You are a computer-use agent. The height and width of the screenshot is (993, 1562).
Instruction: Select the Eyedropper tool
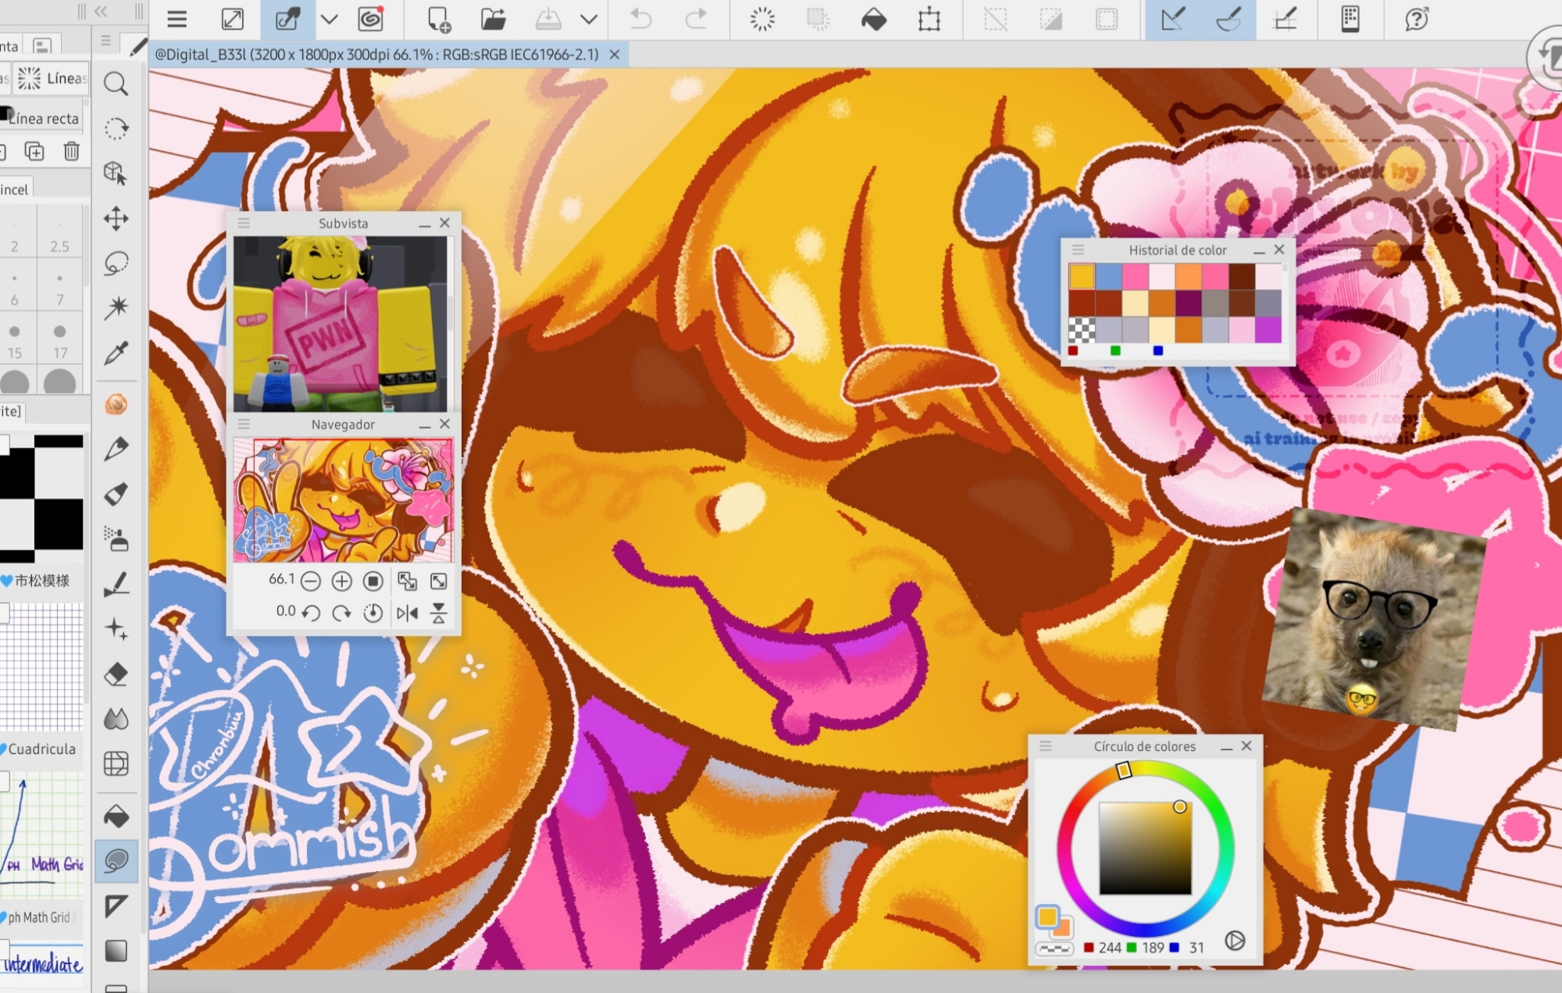(116, 353)
